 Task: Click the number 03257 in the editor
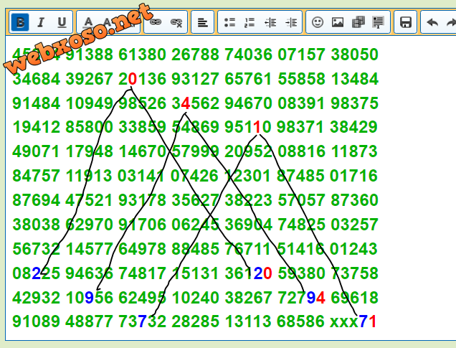354,225
